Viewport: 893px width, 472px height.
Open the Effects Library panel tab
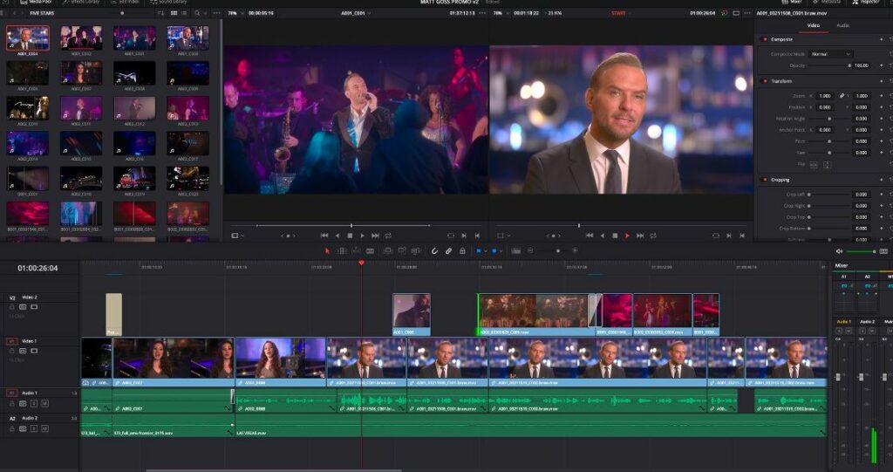(81, 3)
